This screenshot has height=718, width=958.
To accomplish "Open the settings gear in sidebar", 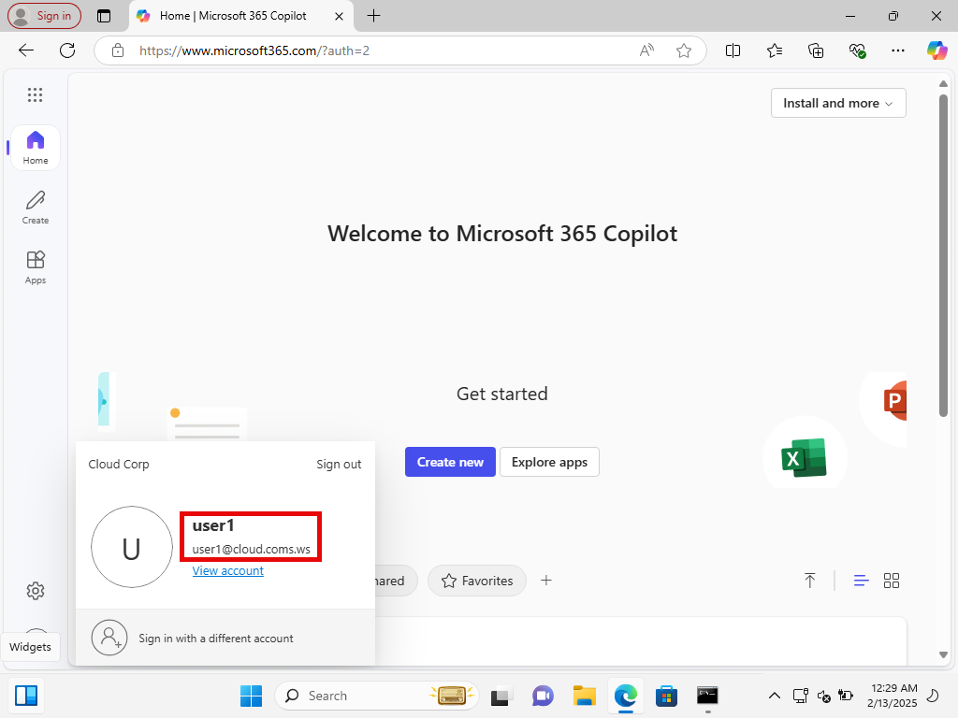I will point(36,591).
